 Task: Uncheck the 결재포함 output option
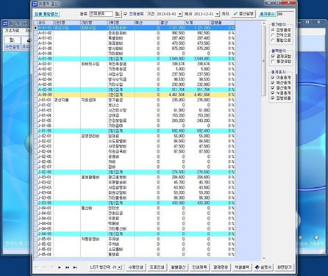point(273,57)
